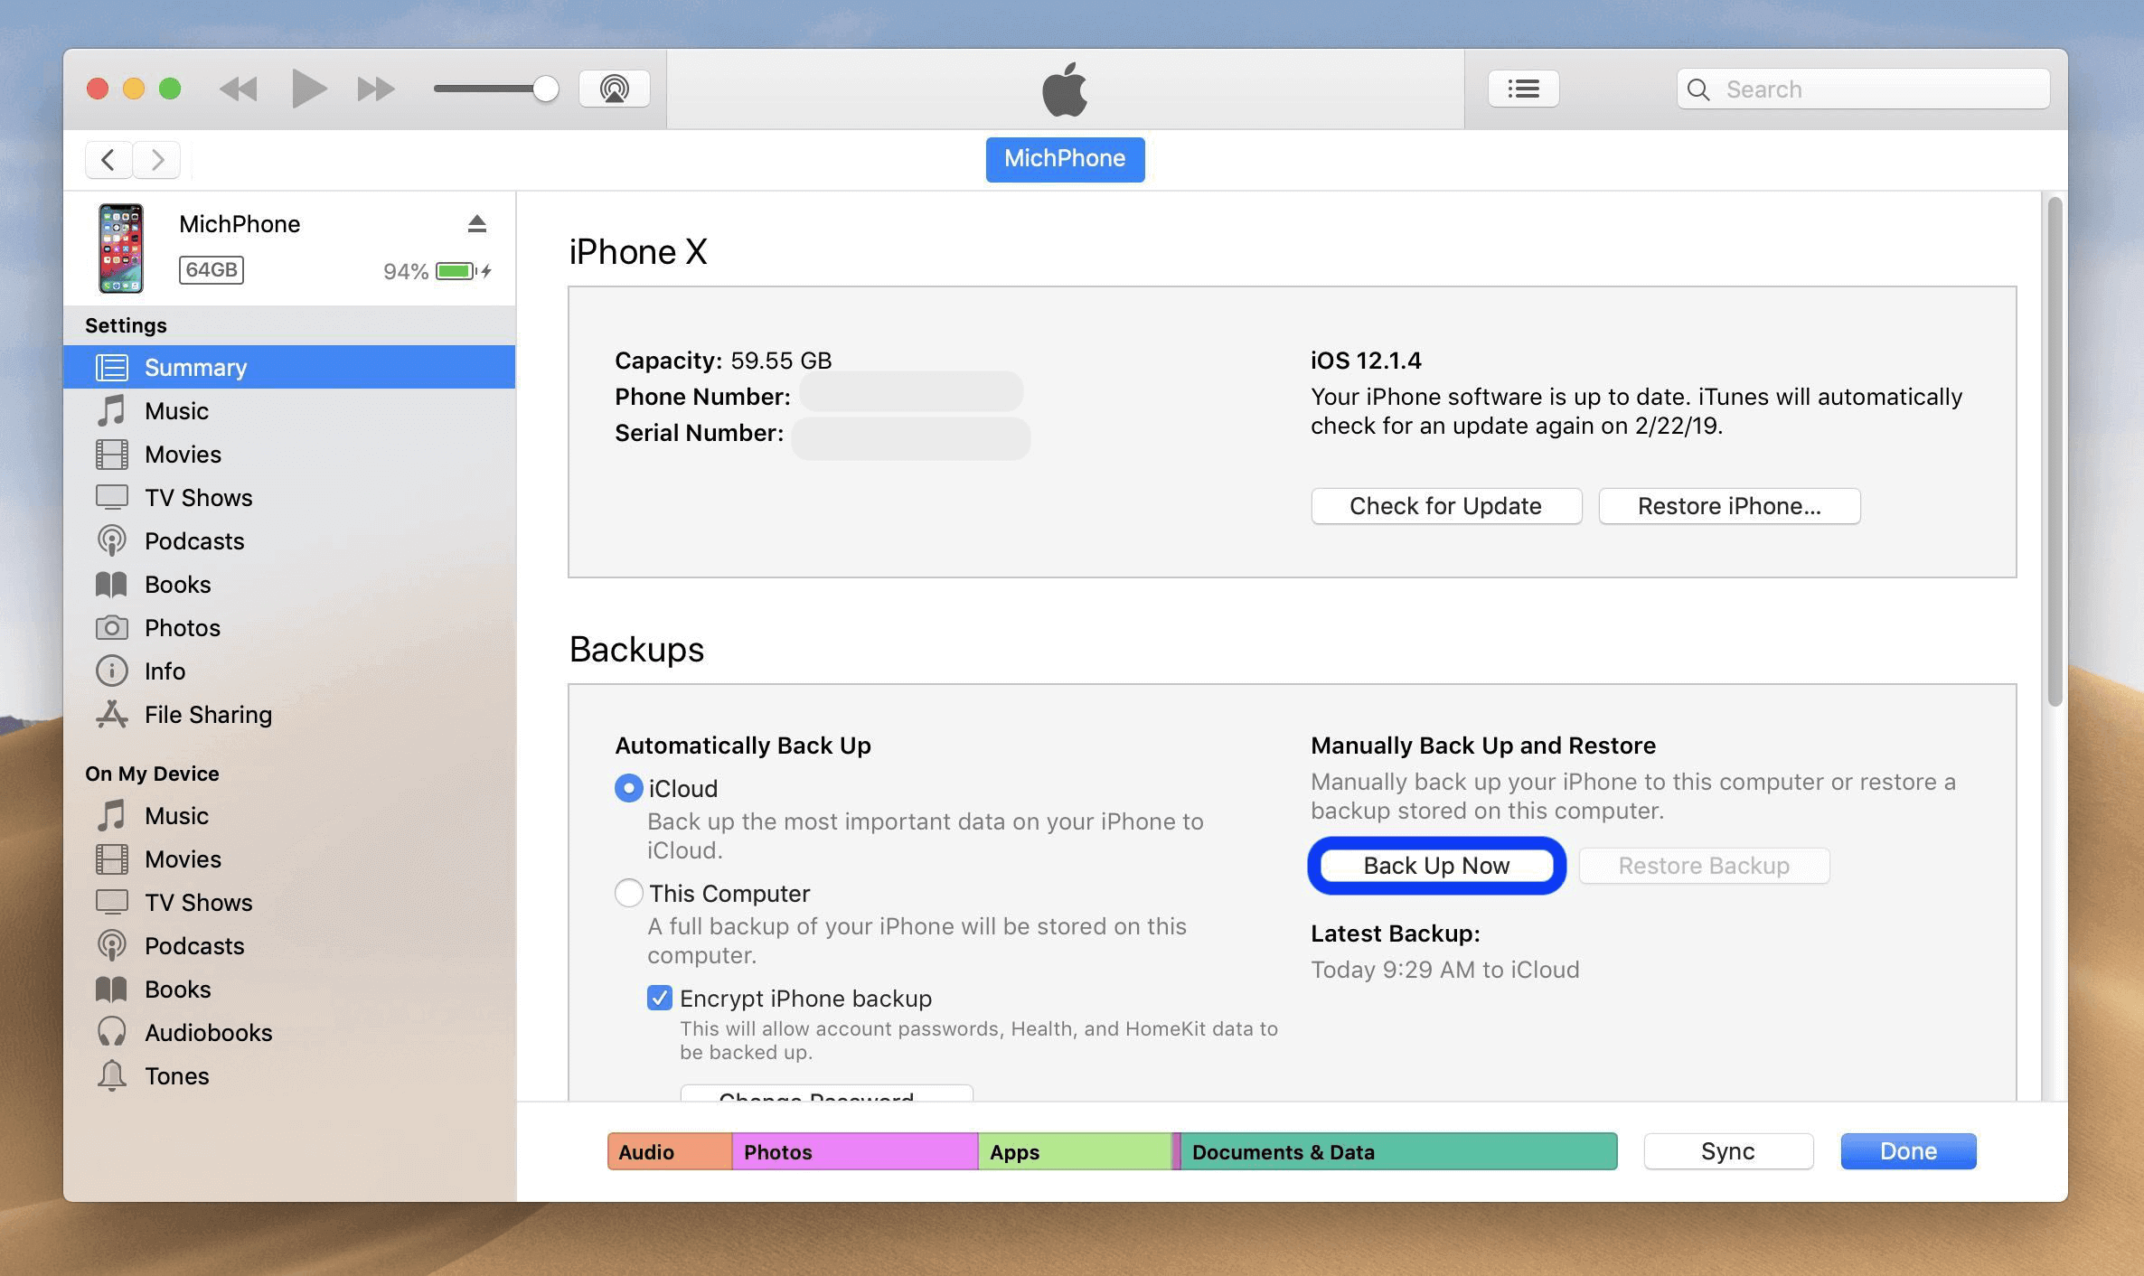Open the Photos section in sidebar
This screenshot has height=1276, width=2144.
pos(181,624)
